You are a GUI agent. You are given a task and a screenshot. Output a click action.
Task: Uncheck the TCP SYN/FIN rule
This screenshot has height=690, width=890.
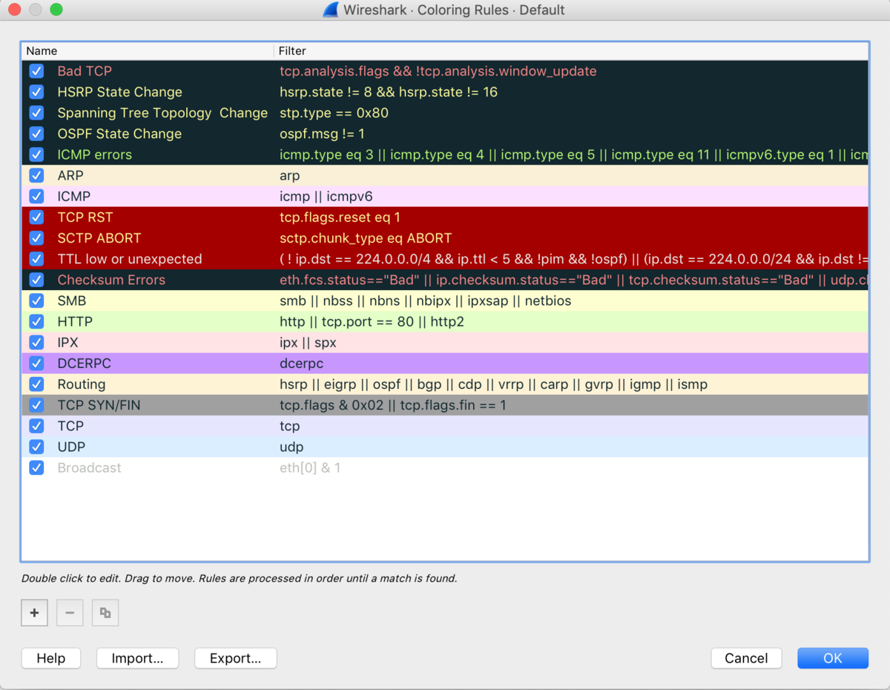click(x=36, y=404)
